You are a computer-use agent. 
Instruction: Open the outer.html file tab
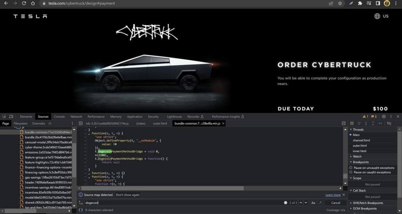coord(160,124)
